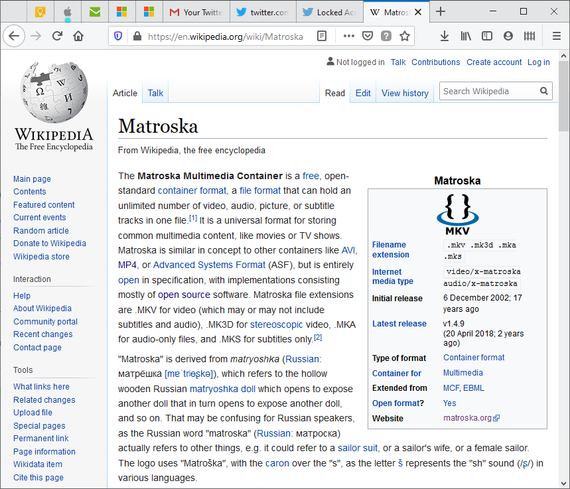Open the Firefox hamburger menu

[x=556, y=36]
